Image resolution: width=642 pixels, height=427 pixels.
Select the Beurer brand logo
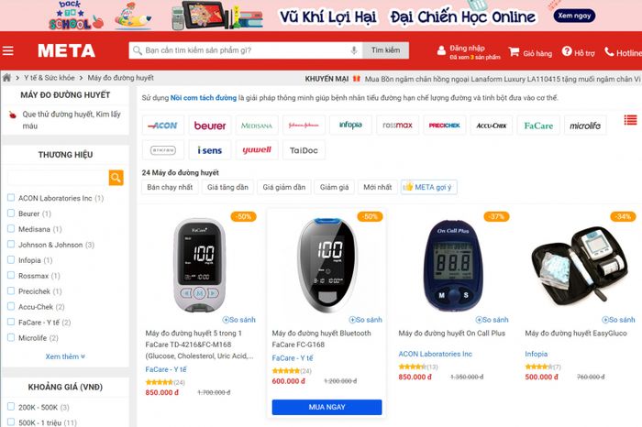pos(210,126)
